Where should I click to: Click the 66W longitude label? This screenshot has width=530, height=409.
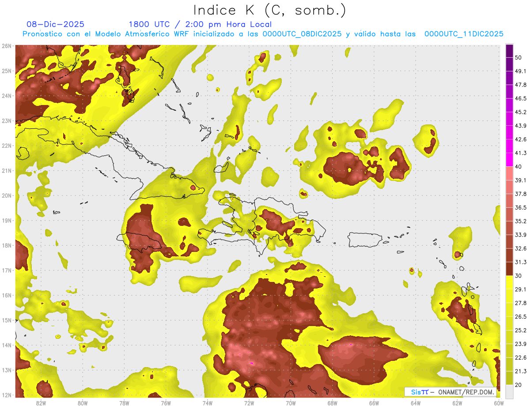[374, 403]
